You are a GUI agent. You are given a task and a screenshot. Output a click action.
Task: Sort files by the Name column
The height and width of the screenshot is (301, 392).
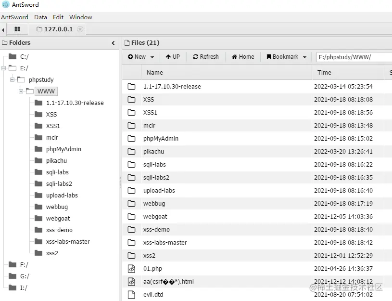pos(227,73)
